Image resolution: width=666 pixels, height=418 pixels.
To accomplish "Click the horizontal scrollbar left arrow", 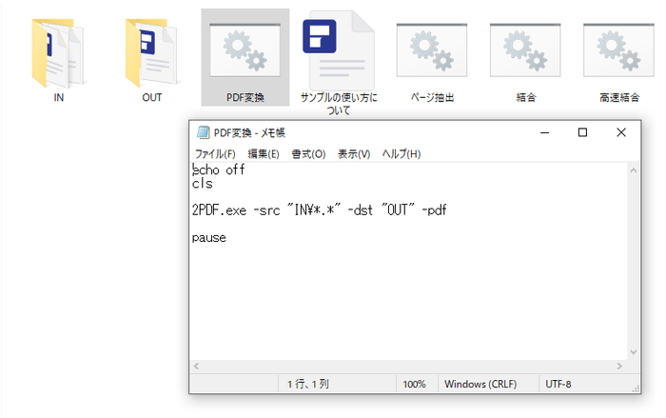I will click(x=197, y=366).
